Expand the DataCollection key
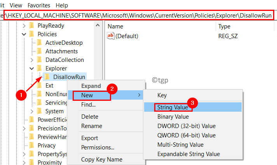Screen dimensions: 277x165 coord(32,60)
